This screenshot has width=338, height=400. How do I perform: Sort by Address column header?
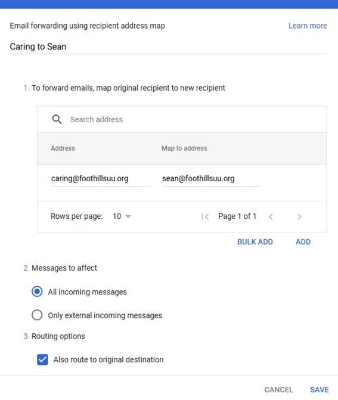pos(63,148)
